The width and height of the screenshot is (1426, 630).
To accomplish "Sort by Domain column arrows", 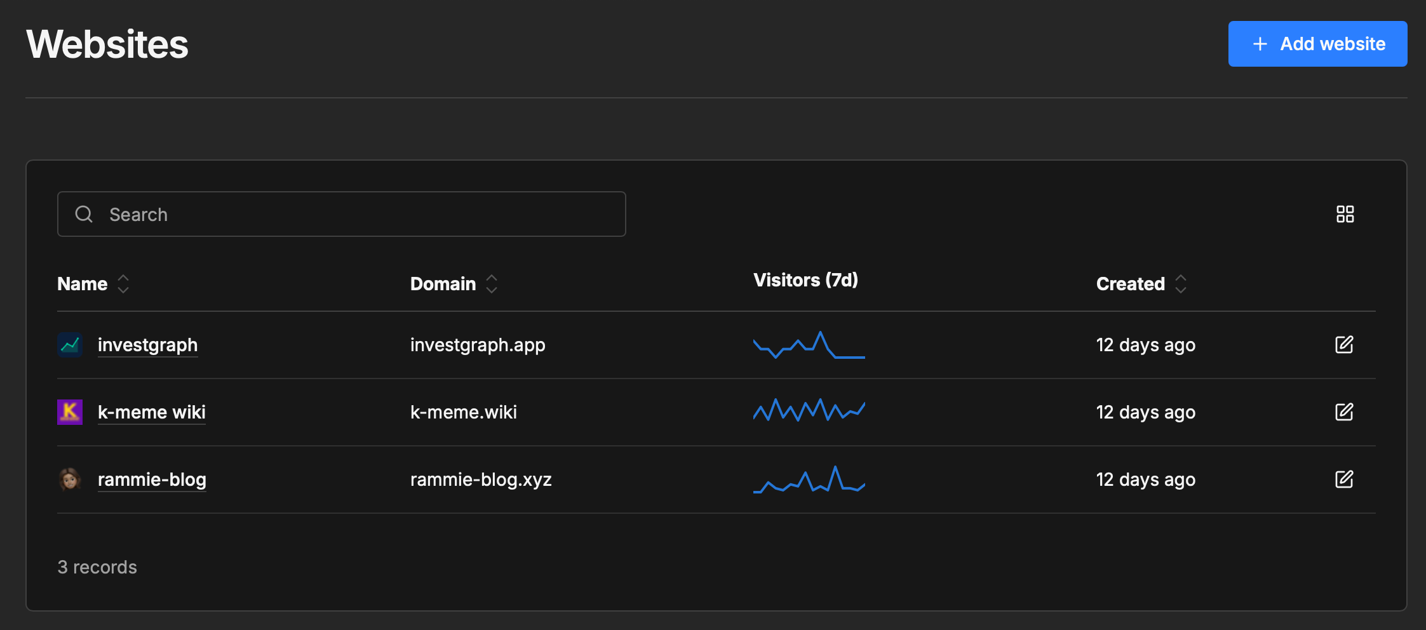I will pyautogui.click(x=492, y=284).
